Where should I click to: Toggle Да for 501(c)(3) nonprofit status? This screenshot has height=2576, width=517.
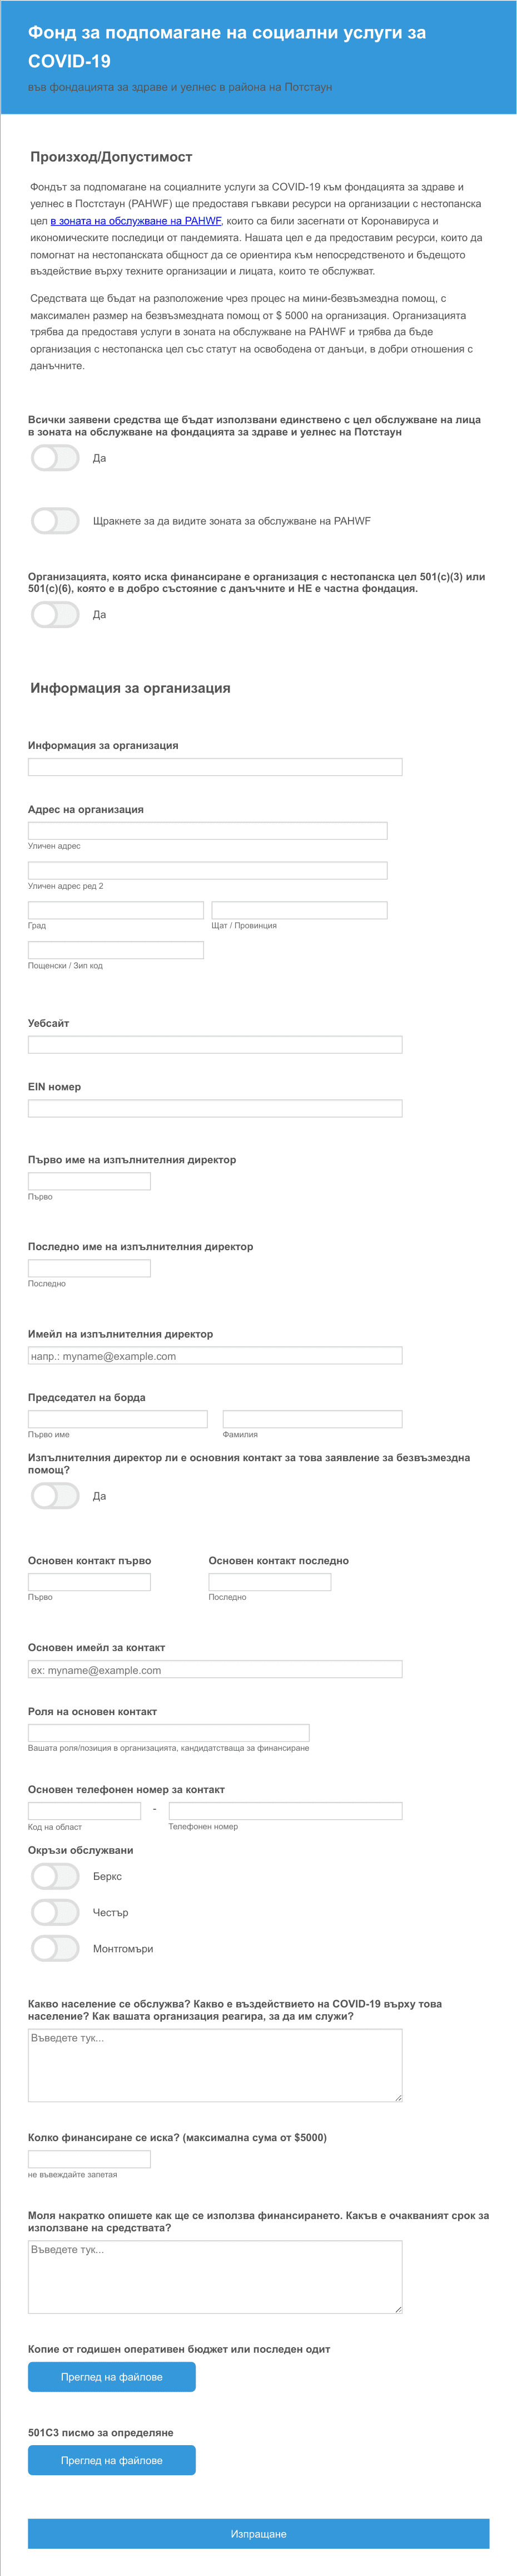[x=55, y=615]
